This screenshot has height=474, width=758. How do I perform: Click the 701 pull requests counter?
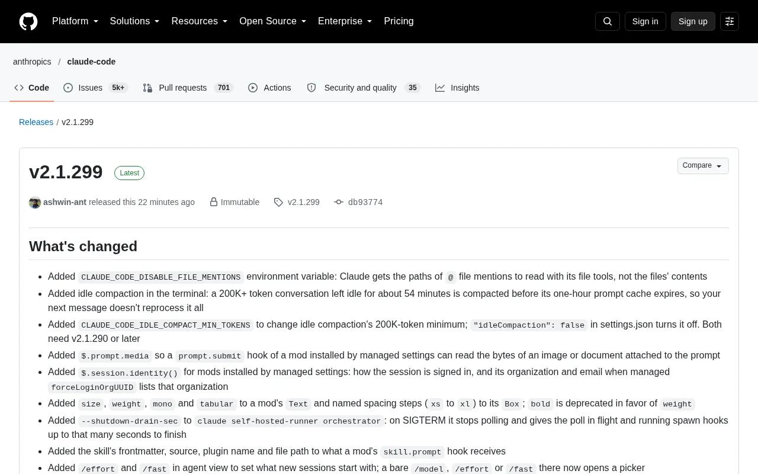223,88
